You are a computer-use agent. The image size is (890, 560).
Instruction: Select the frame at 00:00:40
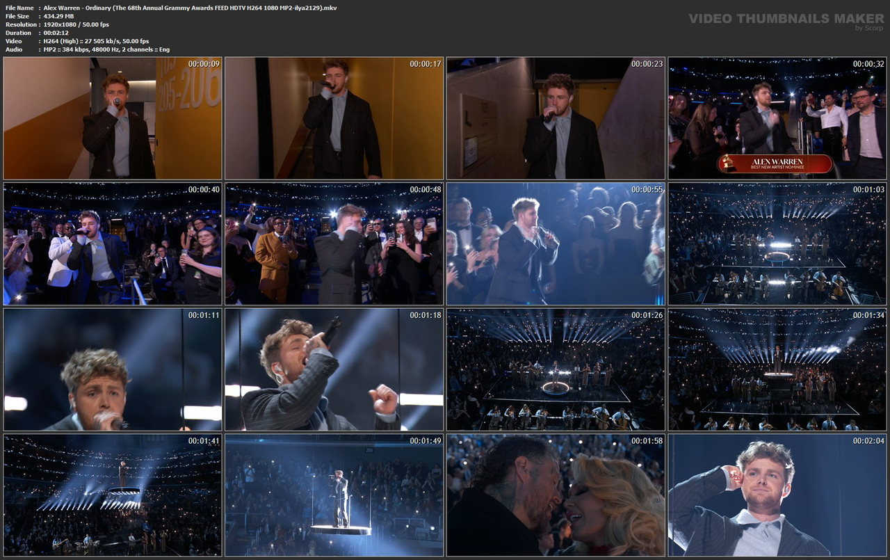pyautogui.click(x=113, y=244)
